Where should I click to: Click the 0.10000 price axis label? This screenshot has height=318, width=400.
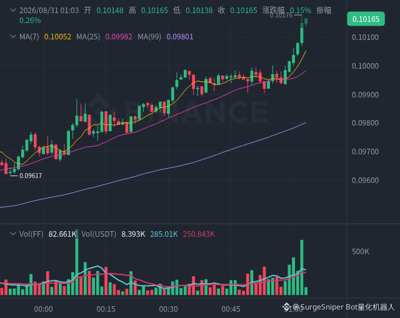(365, 66)
